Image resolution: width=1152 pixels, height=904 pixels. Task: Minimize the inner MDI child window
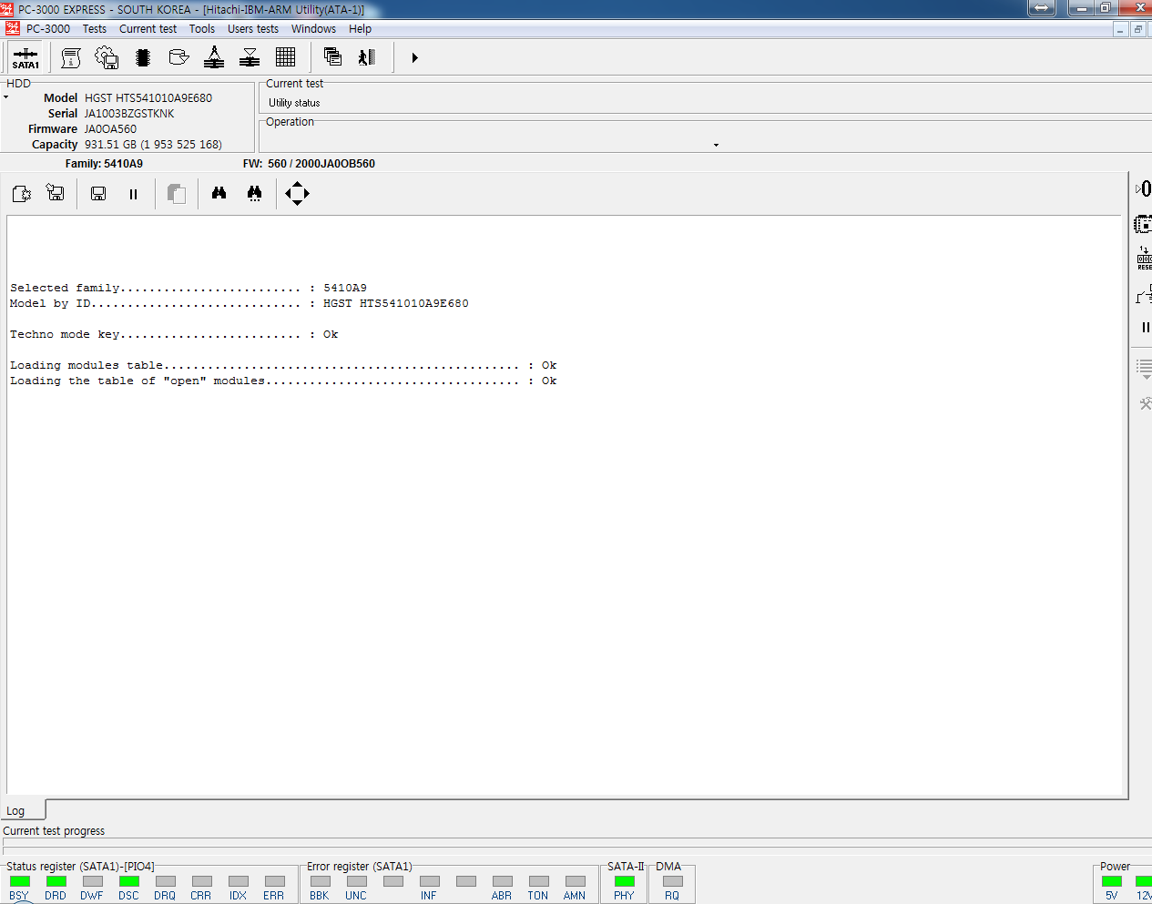(1120, 29)
